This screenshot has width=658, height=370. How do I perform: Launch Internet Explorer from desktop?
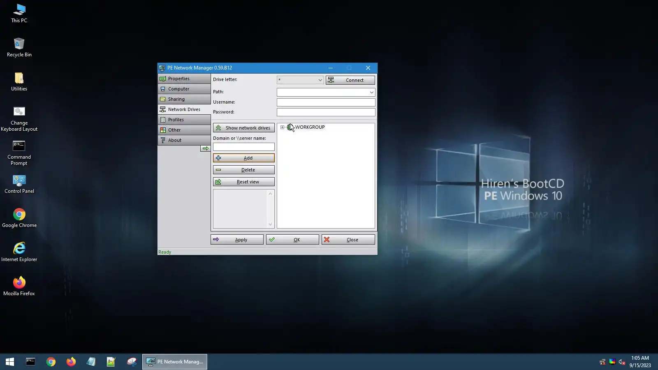point(19,252)
